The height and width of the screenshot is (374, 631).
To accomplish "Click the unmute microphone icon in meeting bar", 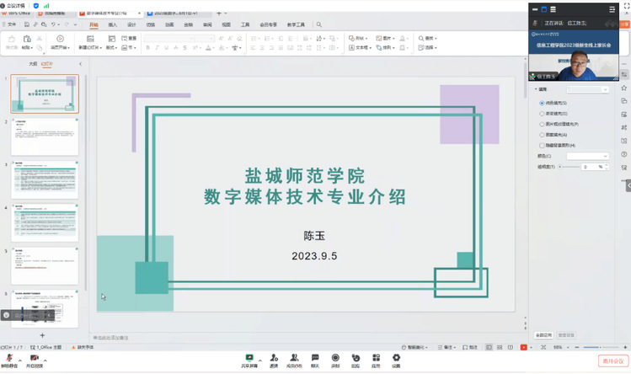I will point(8,358).
